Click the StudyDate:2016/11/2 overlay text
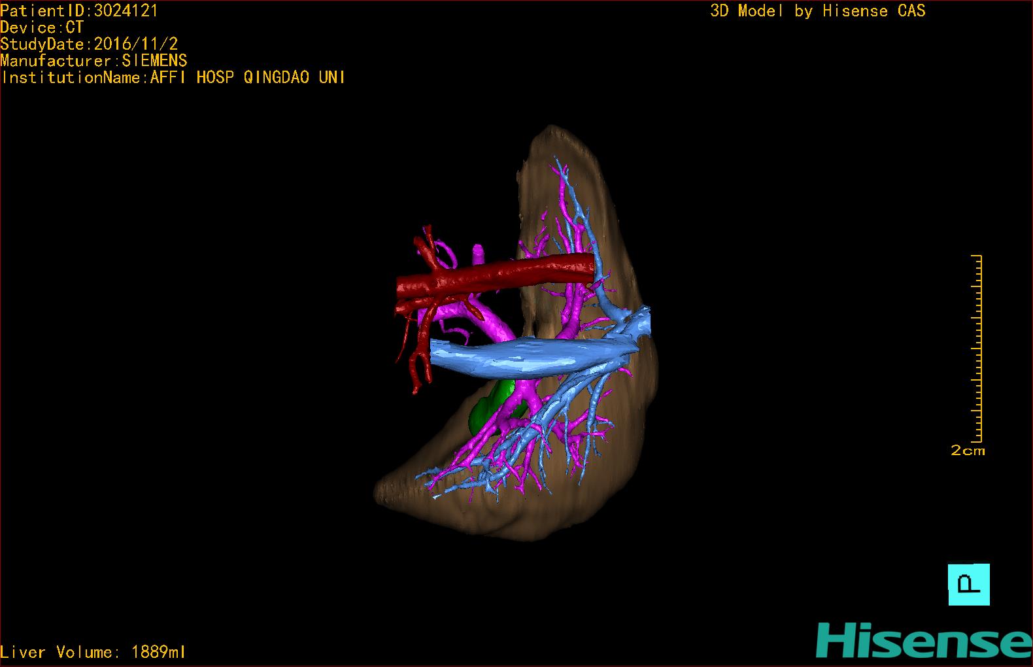The width and height of the screenshot is (1033, 667). [89, 44]
